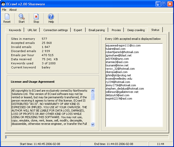Select email tulaire@aol.com
The width and height of the screenshot is (174, 147).
[116, 49]
